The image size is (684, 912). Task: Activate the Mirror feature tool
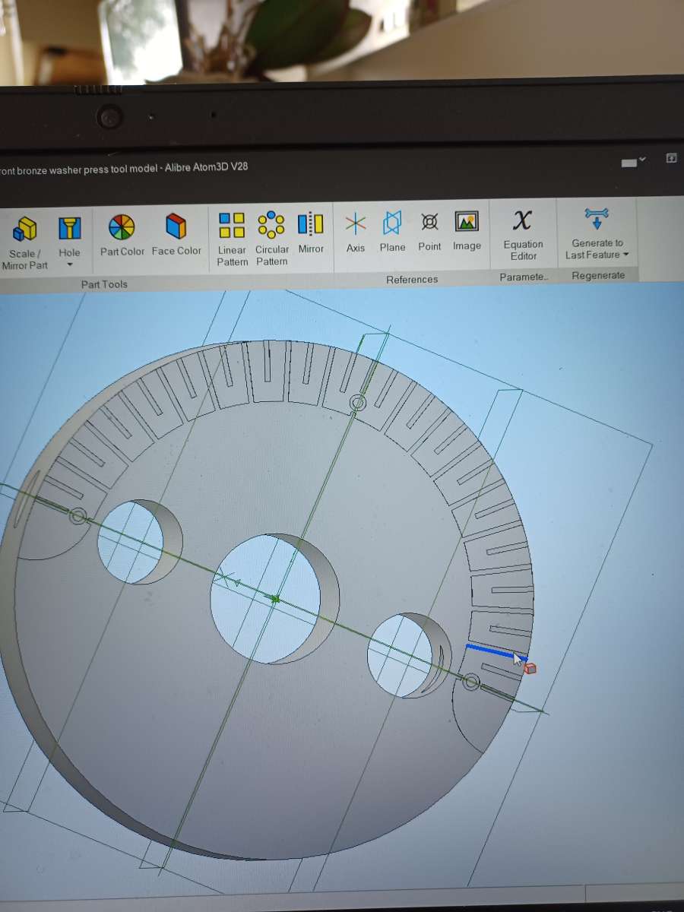(x=311, y=233)
